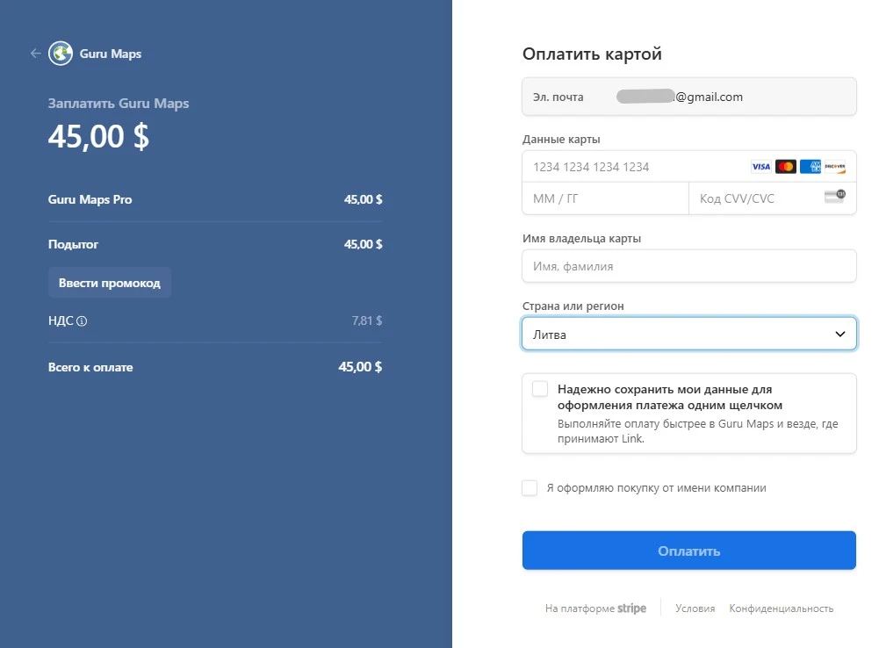Click the Discover card logo
Image resolution: width=879 pixels, height=648 pixels.
(x=835, y=167)
